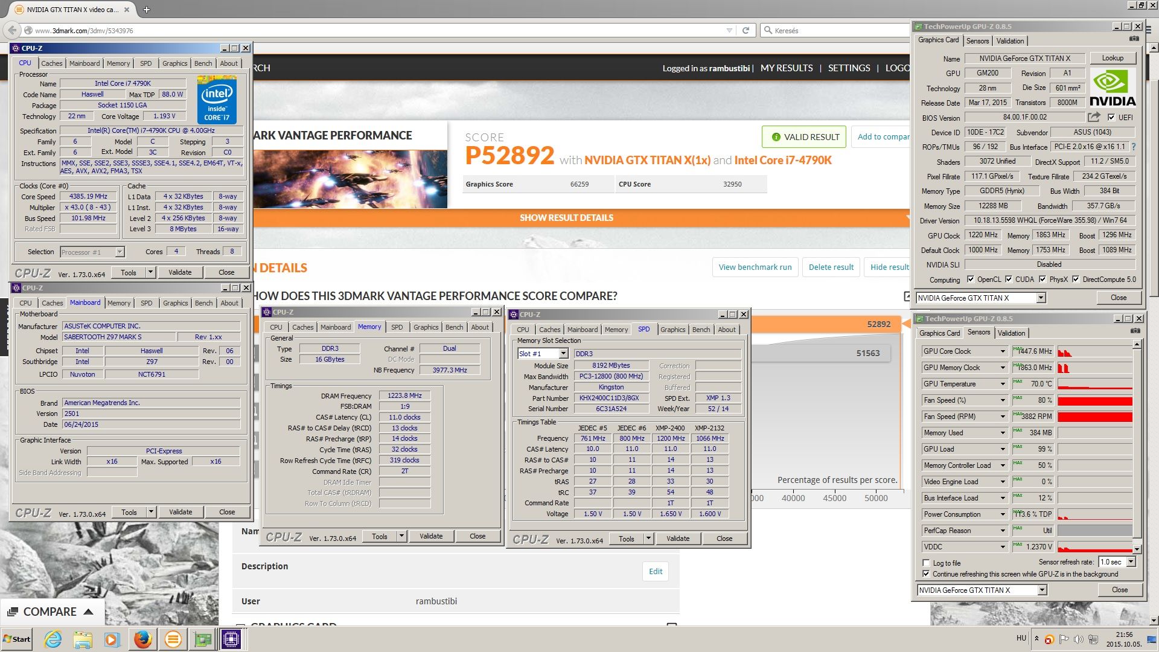
Task: Click SHOW RESULT DETAILS orange bar
Action: (566, 218)
